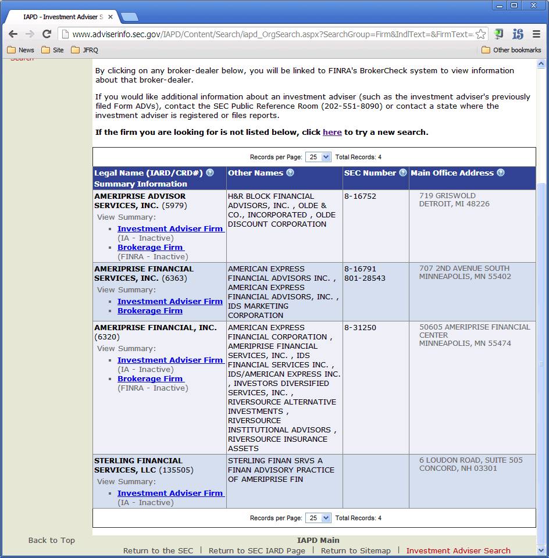549x558 pixels.
Task: Open Brokerage Firm for Ameriprise Financial Services
Action: coord(150,310)
